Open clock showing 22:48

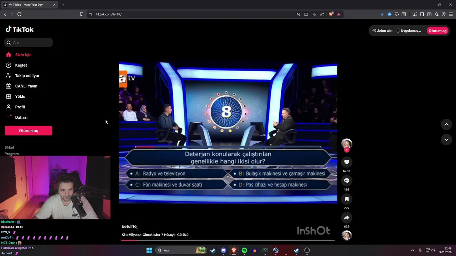445,250
